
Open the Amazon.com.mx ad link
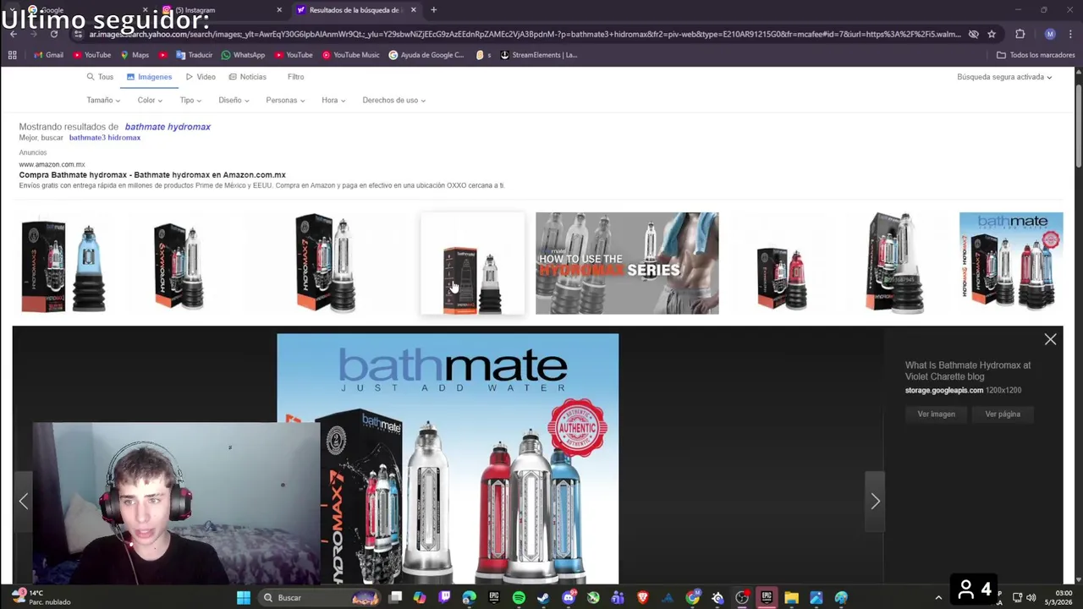click(152, 175)
